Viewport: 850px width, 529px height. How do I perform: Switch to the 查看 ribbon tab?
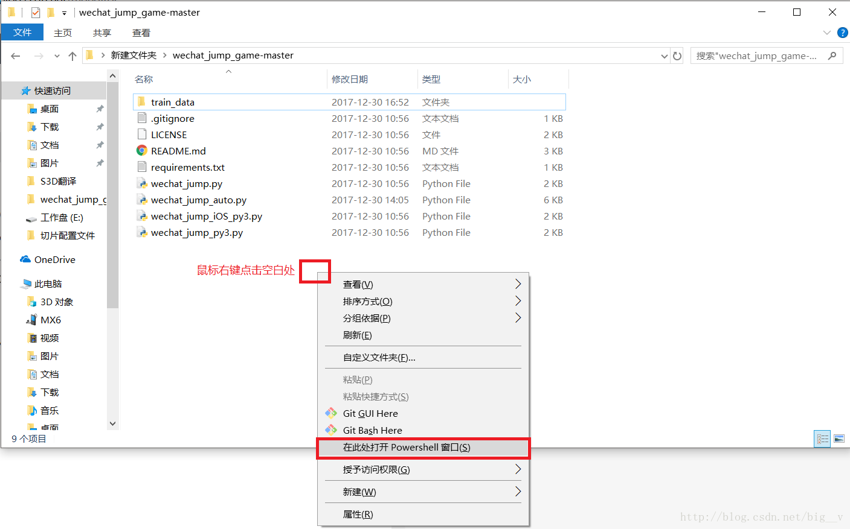[x=141, y=33]
